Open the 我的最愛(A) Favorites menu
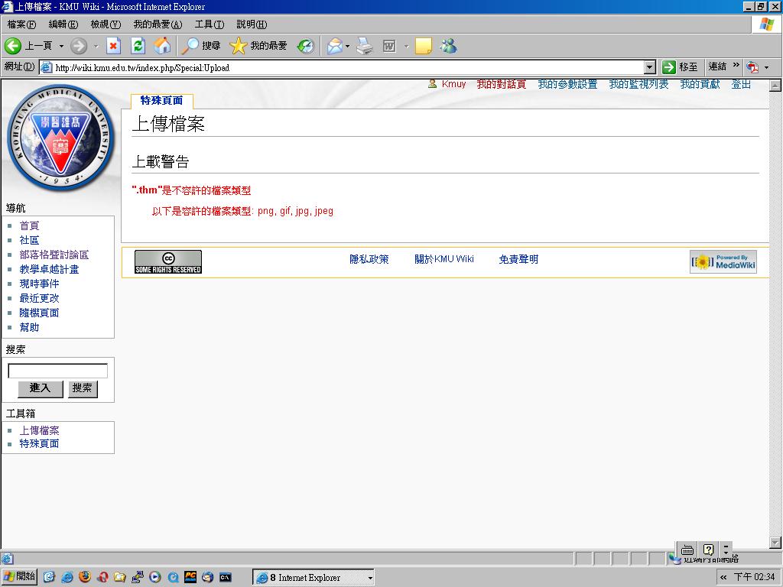This screenshot has width=783, height=587. point(158,24)
